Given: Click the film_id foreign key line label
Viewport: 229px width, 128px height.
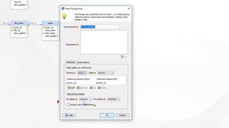Looking at the screenshot, I should point(6,23).
